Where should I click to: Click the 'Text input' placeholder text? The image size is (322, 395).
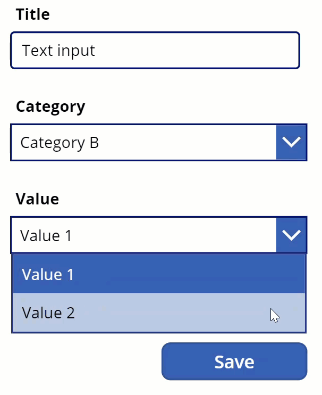coord(58,51)
